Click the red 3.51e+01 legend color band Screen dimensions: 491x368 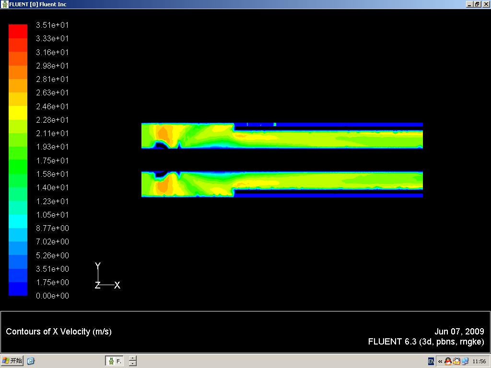[x=18, y=31]
